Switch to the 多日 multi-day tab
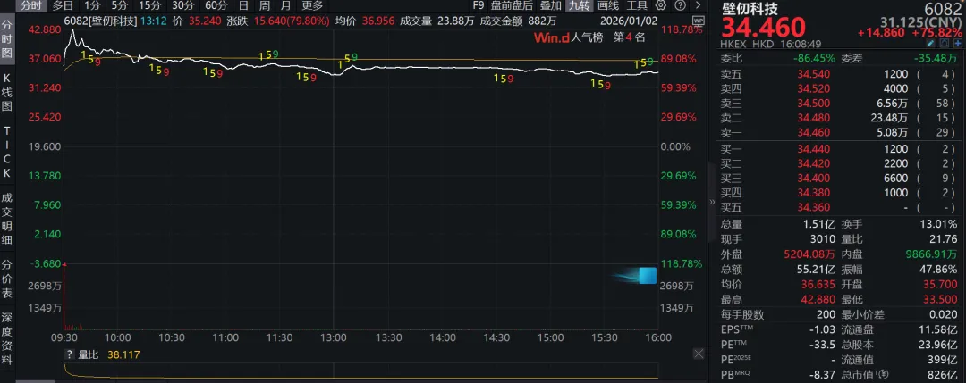The height and width of the screenshot is (383, 966). (63, 5)
